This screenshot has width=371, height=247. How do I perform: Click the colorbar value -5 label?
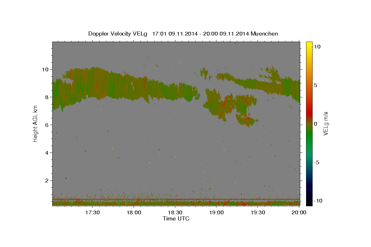click(317, 162)
